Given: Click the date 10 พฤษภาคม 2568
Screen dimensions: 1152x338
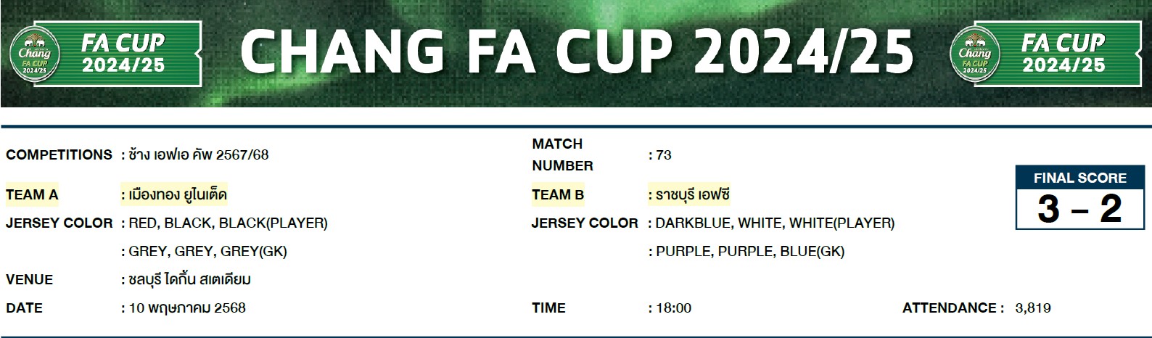Looking at the screenshot, I should point(187,308).
